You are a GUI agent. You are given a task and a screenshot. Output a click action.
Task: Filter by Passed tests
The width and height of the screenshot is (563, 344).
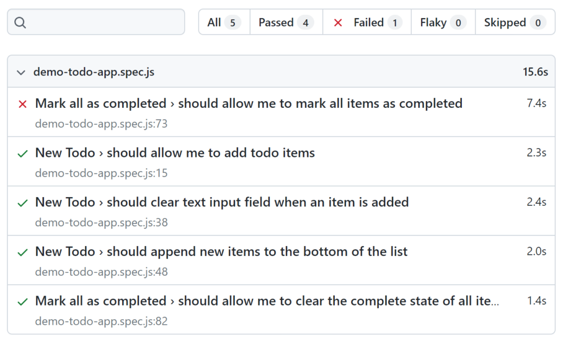[286, 23]
